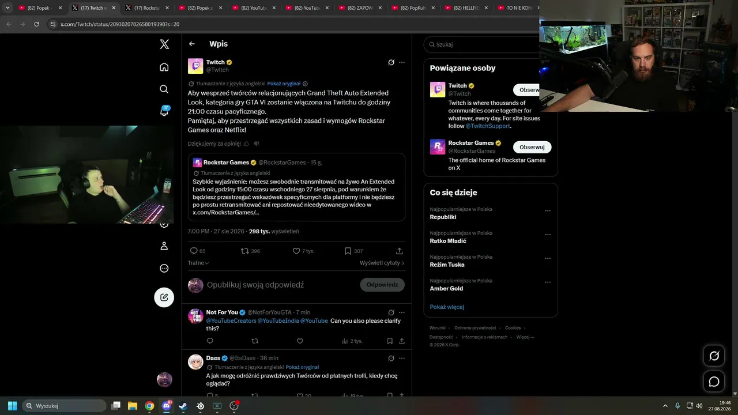The height and width of the screenshot is (415, 738).
Task: Click Pokaż oryginał on Daes reply
Action: click(302, 367)
